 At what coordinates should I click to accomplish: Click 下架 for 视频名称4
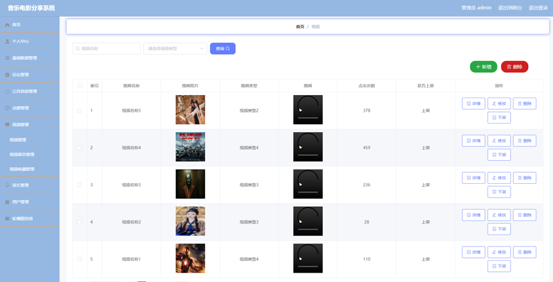[499, 155]
